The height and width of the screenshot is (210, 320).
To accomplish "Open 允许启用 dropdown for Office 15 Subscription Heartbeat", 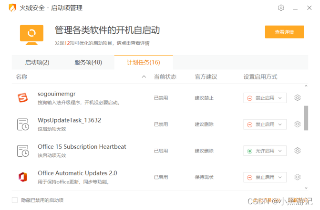I will (265, 151).
